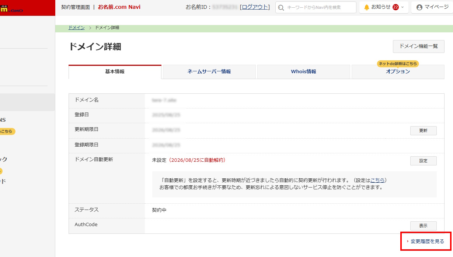Switch to the ネームサーバー情報 tab
The image size is (453, 257).
[x=209, y=72]
